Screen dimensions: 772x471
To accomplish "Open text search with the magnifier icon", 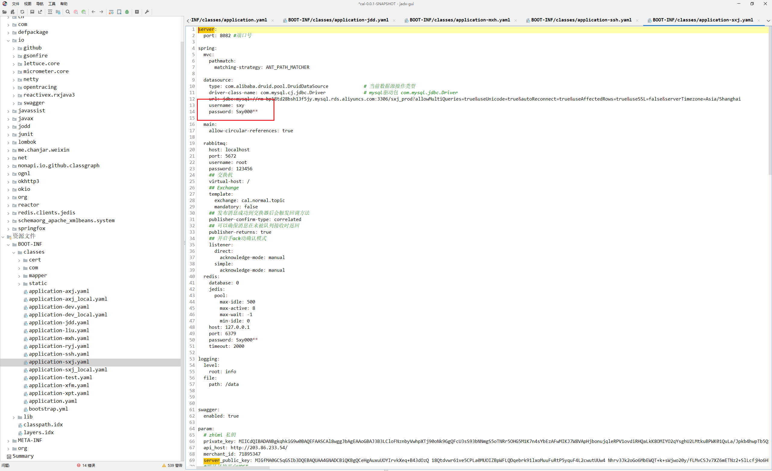I will (x=68, y=12).
